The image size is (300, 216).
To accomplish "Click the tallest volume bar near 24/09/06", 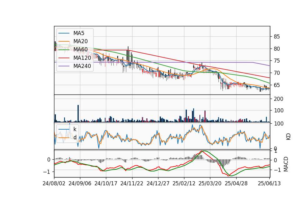I will pos(78,113).
